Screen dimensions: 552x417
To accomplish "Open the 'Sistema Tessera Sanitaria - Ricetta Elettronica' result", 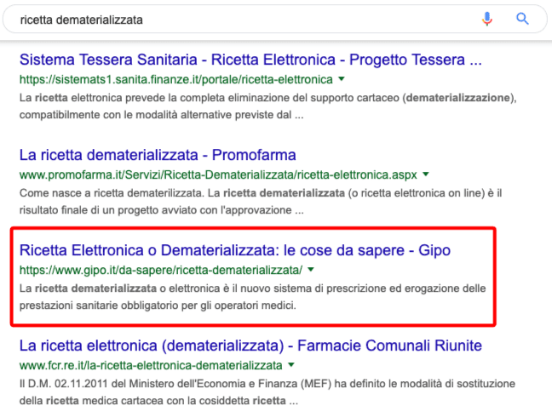I will [250, 61].
